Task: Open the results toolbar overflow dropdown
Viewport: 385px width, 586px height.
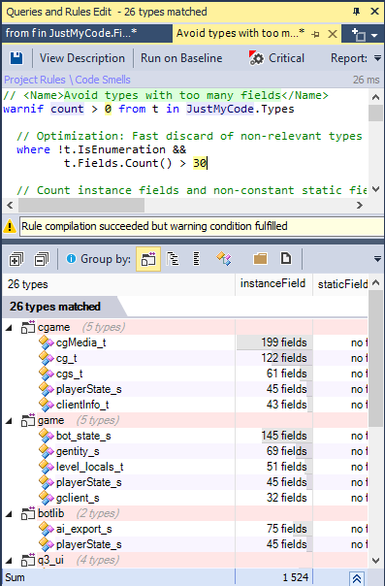Action: [377, 259]
